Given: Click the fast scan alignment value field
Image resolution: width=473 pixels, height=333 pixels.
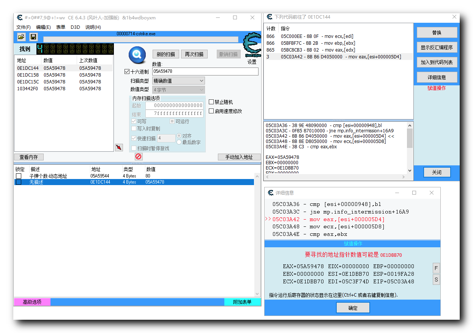Looking at the screenshot, I should point(166,138).
